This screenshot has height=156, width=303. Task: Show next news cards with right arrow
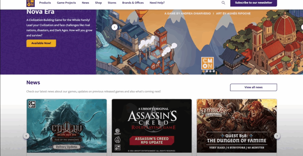277,136
